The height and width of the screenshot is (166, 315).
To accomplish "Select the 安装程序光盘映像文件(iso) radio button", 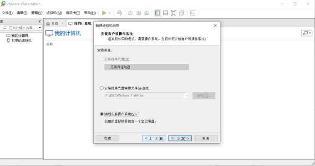I will pyautogui.click(x=102, y=88).
